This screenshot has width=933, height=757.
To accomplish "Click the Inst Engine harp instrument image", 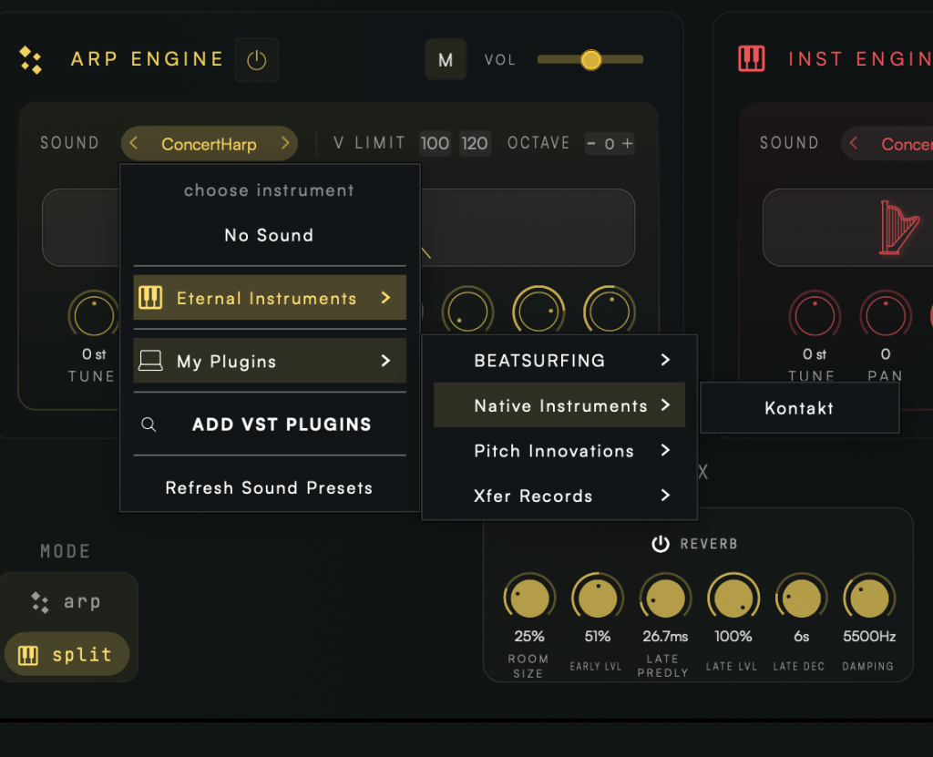I will coord(898,228).
